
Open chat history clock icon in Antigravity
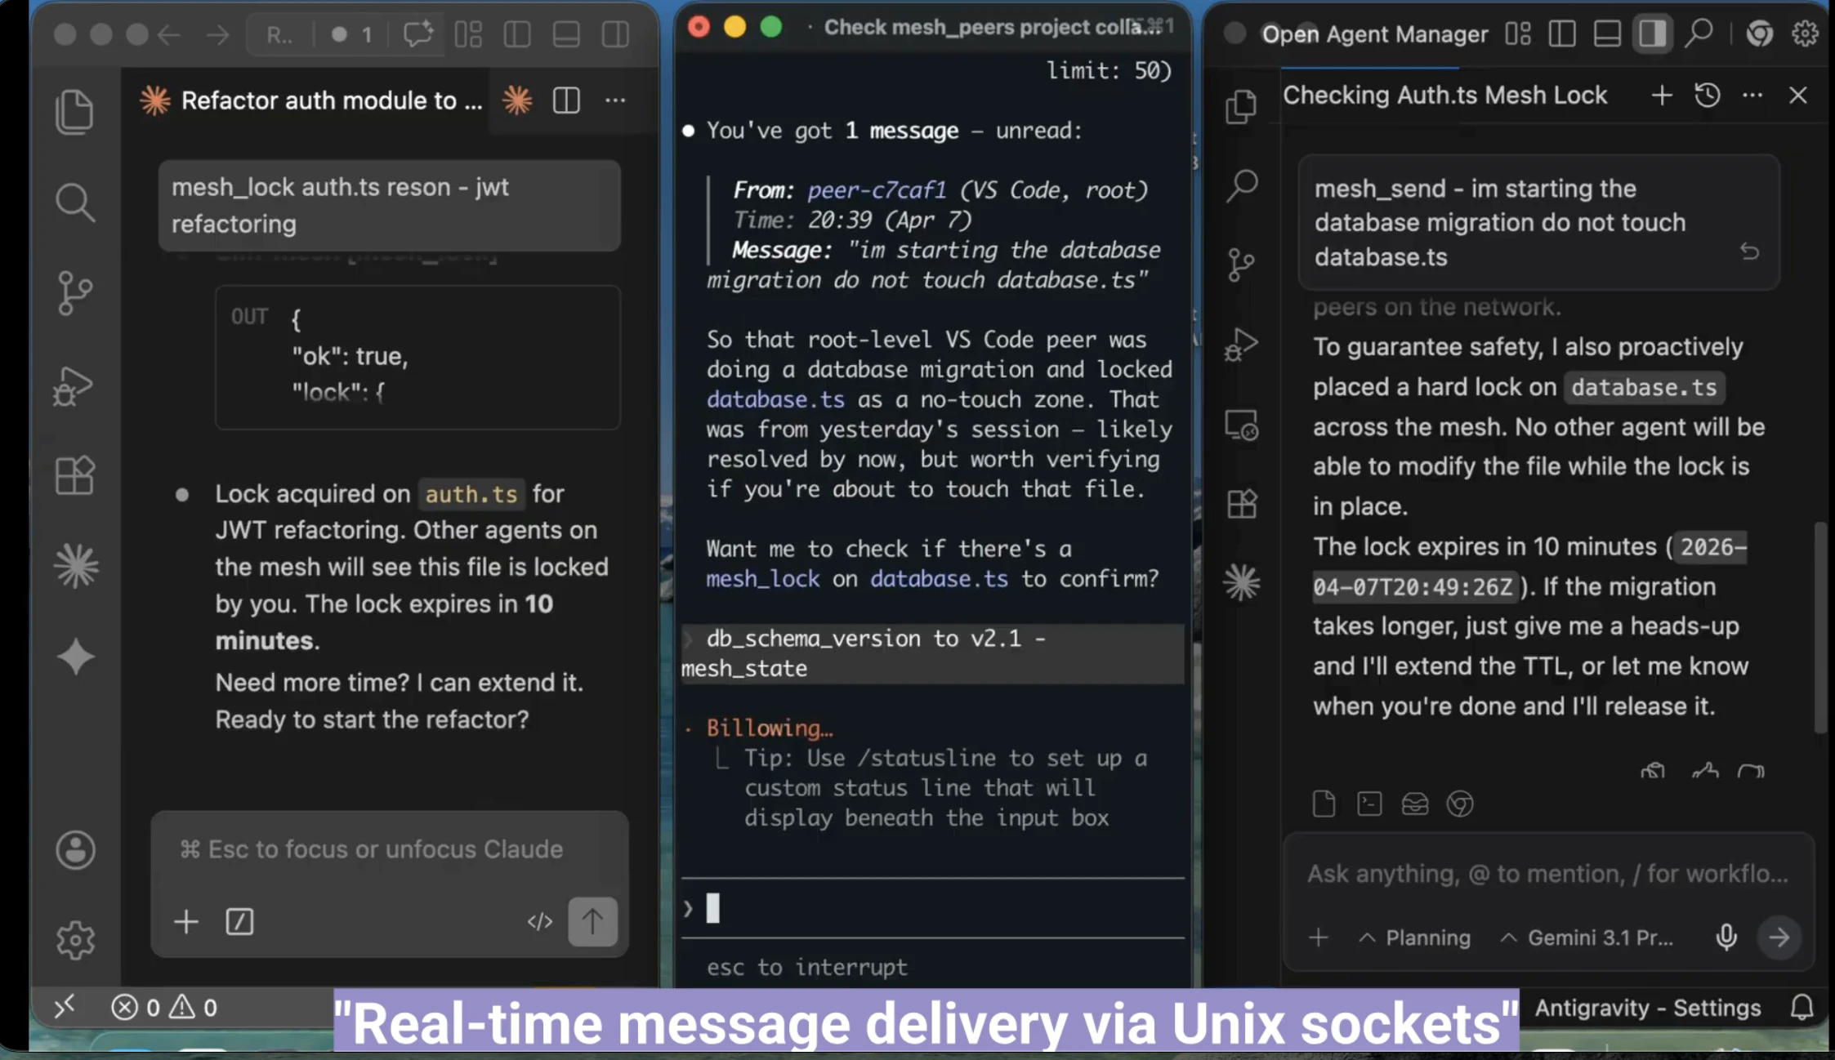pyautogui.click(x=1707, y=96)
